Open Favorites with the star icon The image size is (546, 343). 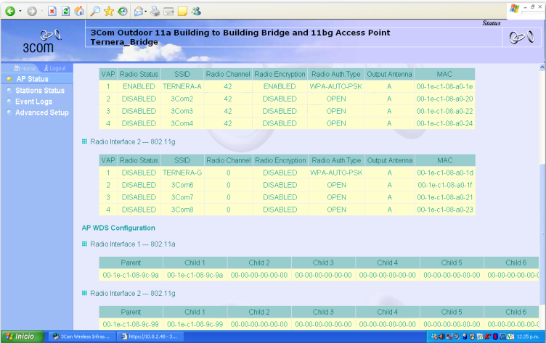click(109, 11)
